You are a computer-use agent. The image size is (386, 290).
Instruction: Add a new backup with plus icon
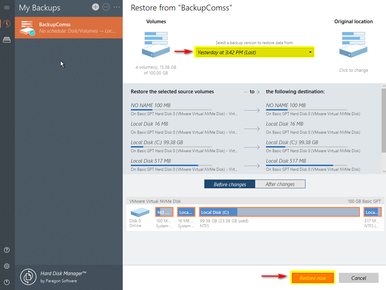coord(95,7)
